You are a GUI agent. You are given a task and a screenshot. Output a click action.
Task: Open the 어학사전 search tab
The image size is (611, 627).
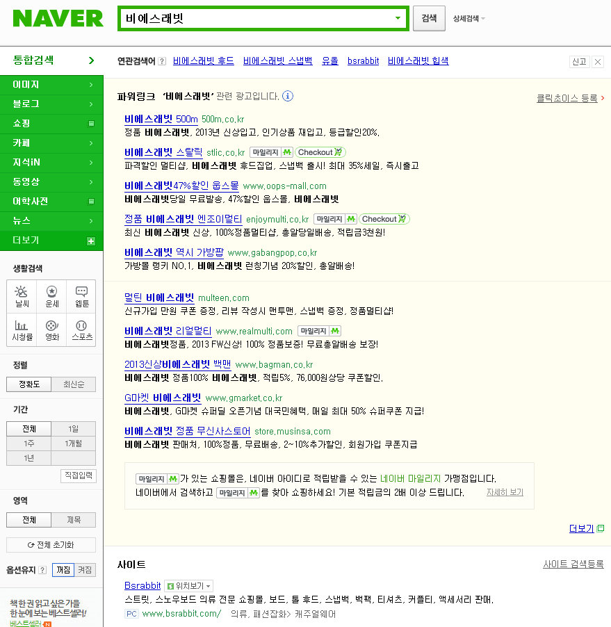click(x=51, y=202)
